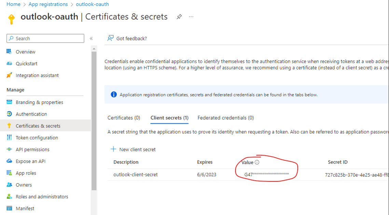The height and width of the screenshot is (215, 389).
Task: Click the Secret ID column header
Action: 338,162
